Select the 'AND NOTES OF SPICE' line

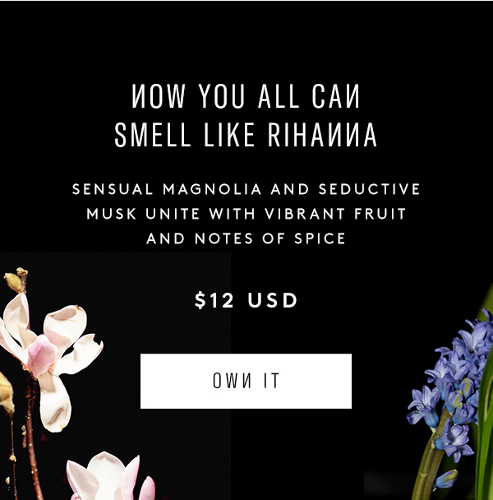246,238
